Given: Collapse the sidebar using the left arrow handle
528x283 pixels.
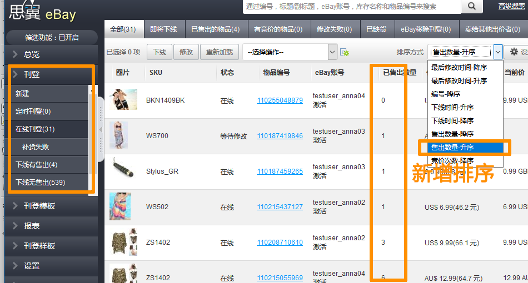Looking at the screenshot, I should point(101,129).
